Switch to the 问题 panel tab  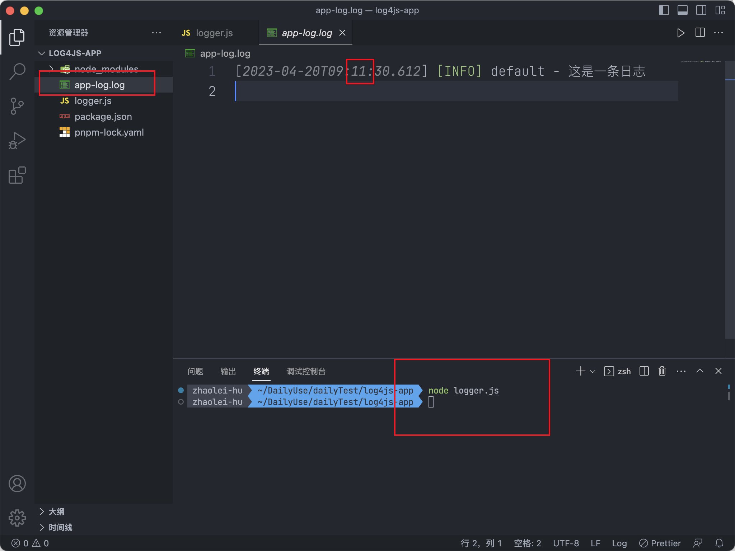coord(195,371)
